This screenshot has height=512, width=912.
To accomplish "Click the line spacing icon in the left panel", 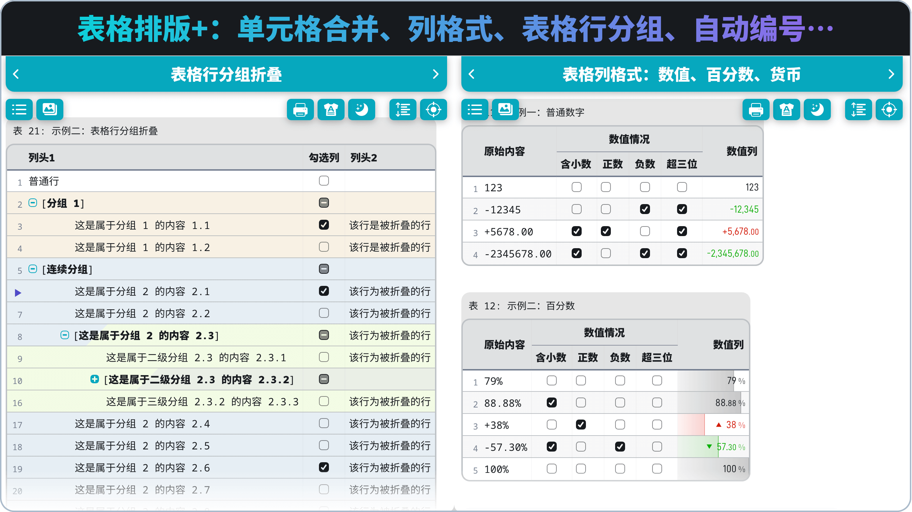I will 403,110.
